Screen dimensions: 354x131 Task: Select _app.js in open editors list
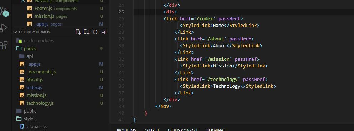pos(42,24)
